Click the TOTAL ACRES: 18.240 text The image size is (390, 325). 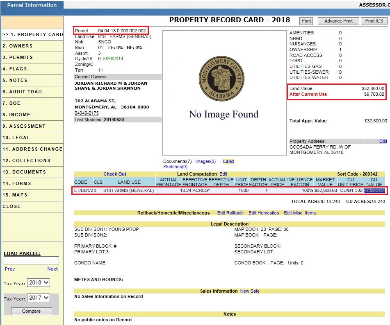(315, 201)
